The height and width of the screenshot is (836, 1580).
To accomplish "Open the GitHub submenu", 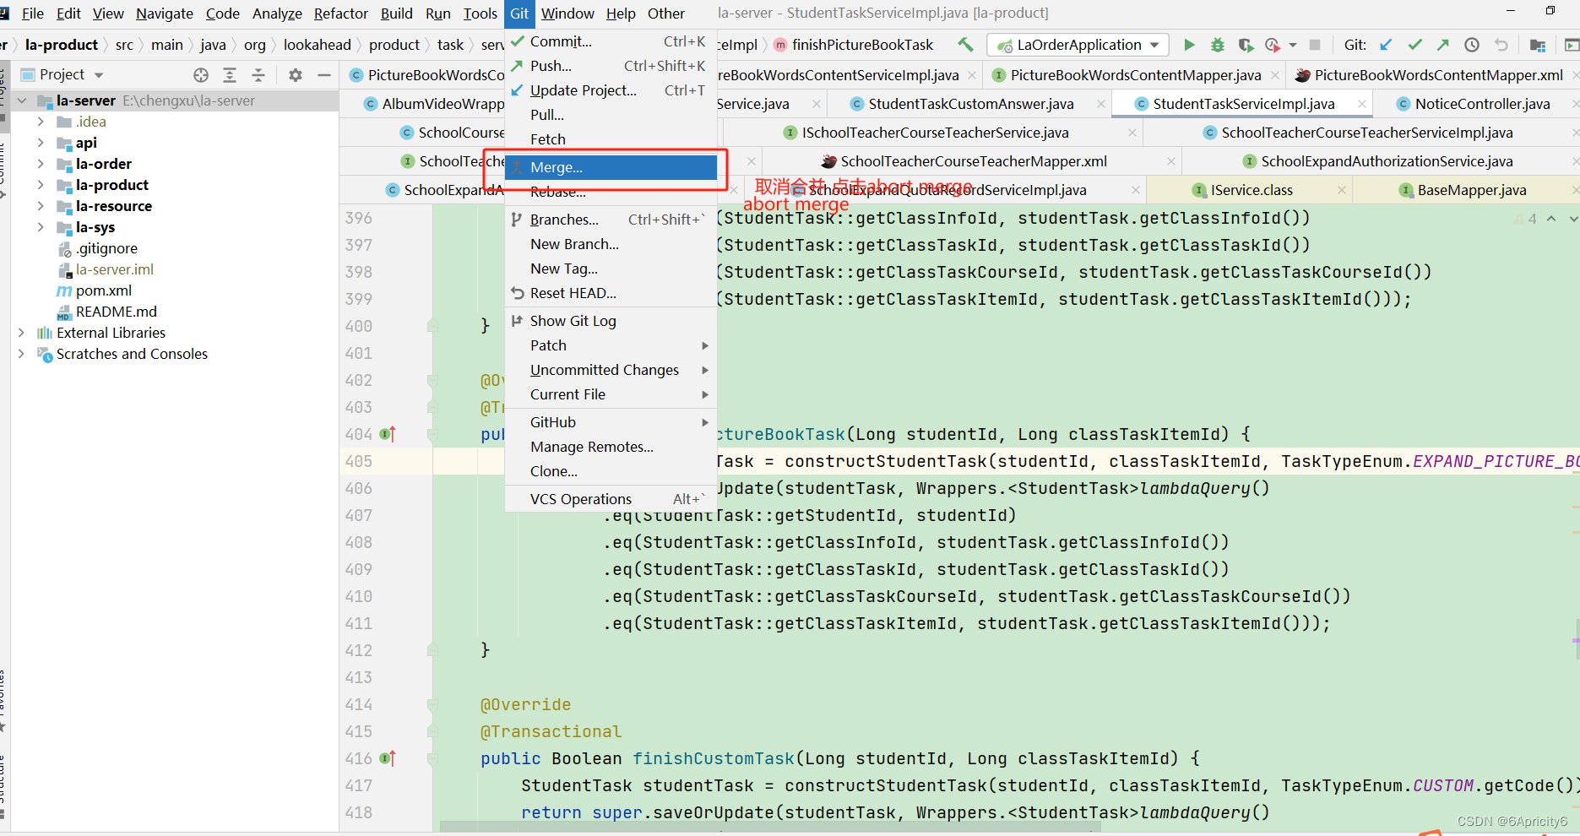I will coord(611,422).
